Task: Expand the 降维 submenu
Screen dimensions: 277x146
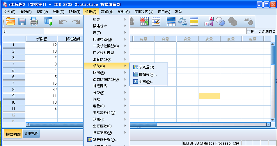Action: [x=107, y=99]
